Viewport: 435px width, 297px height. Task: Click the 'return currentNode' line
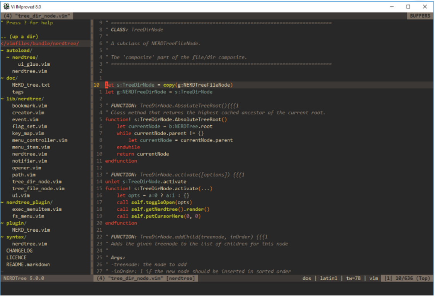point(143,154)
